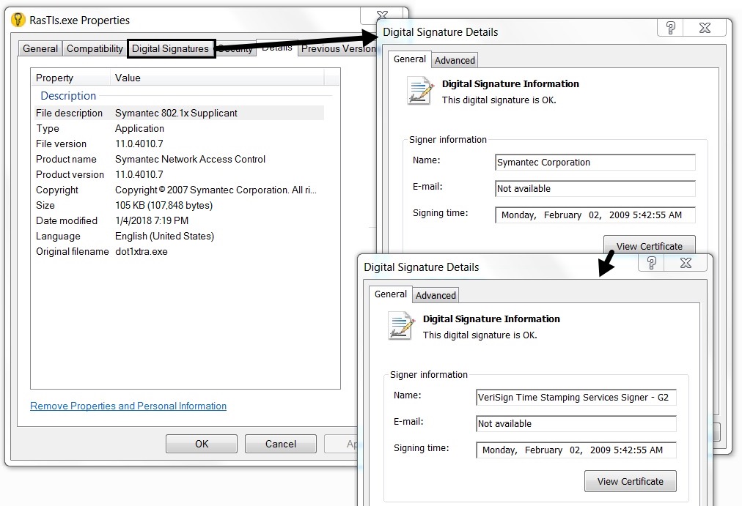Close the VeriSign signature details window
The image size is (742, 506).
pyautogui.click(x=686, y=263)
